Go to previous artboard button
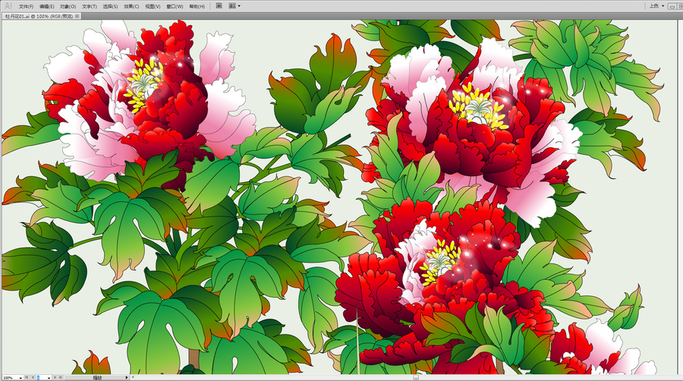 (x=33, y=377)
